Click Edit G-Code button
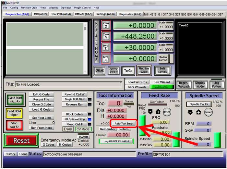 (x=41, y=94)
